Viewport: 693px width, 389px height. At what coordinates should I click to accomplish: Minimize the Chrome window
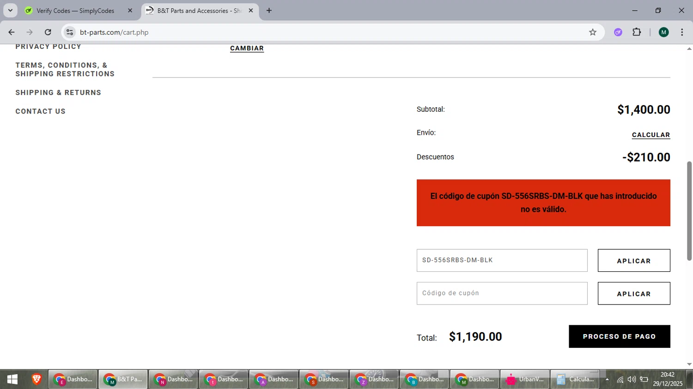(x=635, y=10)
